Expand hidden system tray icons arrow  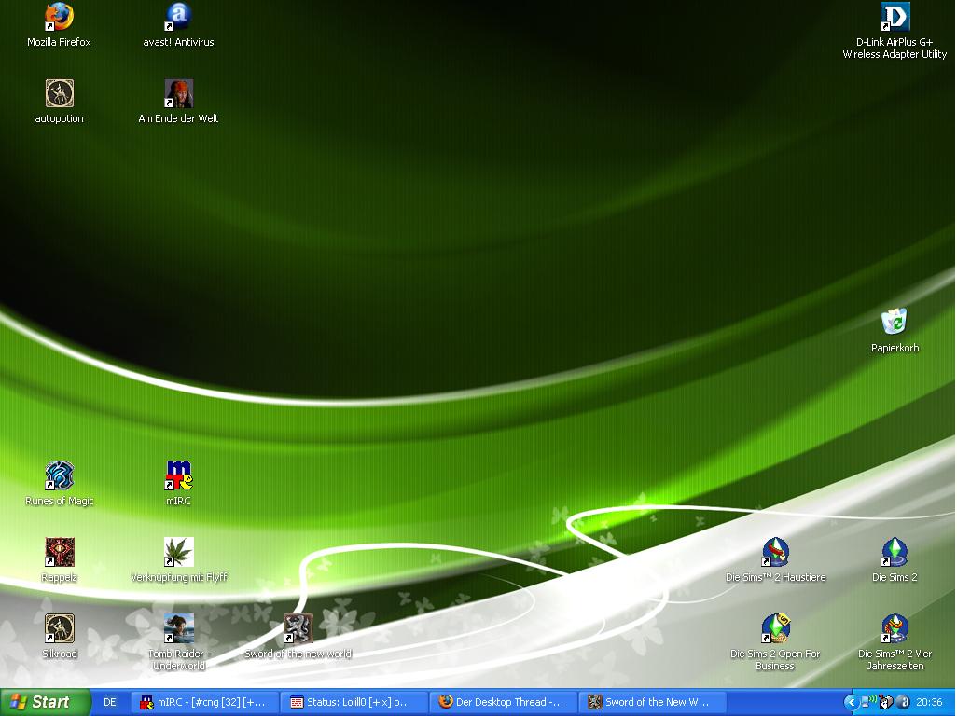[851, 702]
